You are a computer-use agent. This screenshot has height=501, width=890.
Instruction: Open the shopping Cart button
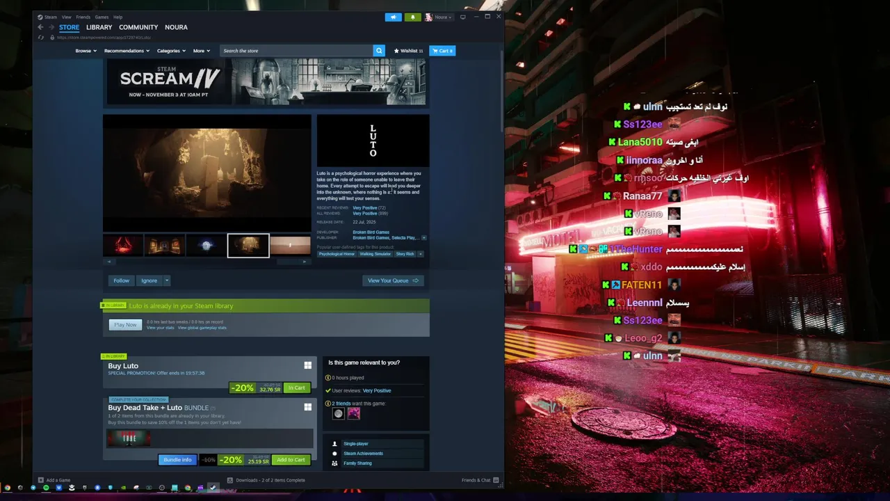pos(442,51)
